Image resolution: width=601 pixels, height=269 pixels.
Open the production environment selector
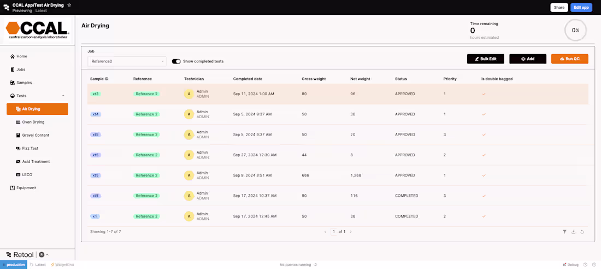(x=14, y=265)
